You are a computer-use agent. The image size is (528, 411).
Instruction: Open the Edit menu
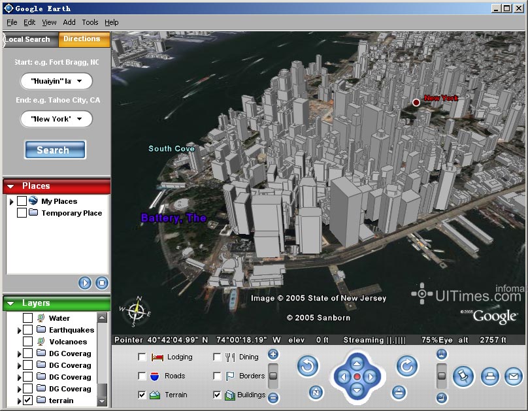coord(29,22)
